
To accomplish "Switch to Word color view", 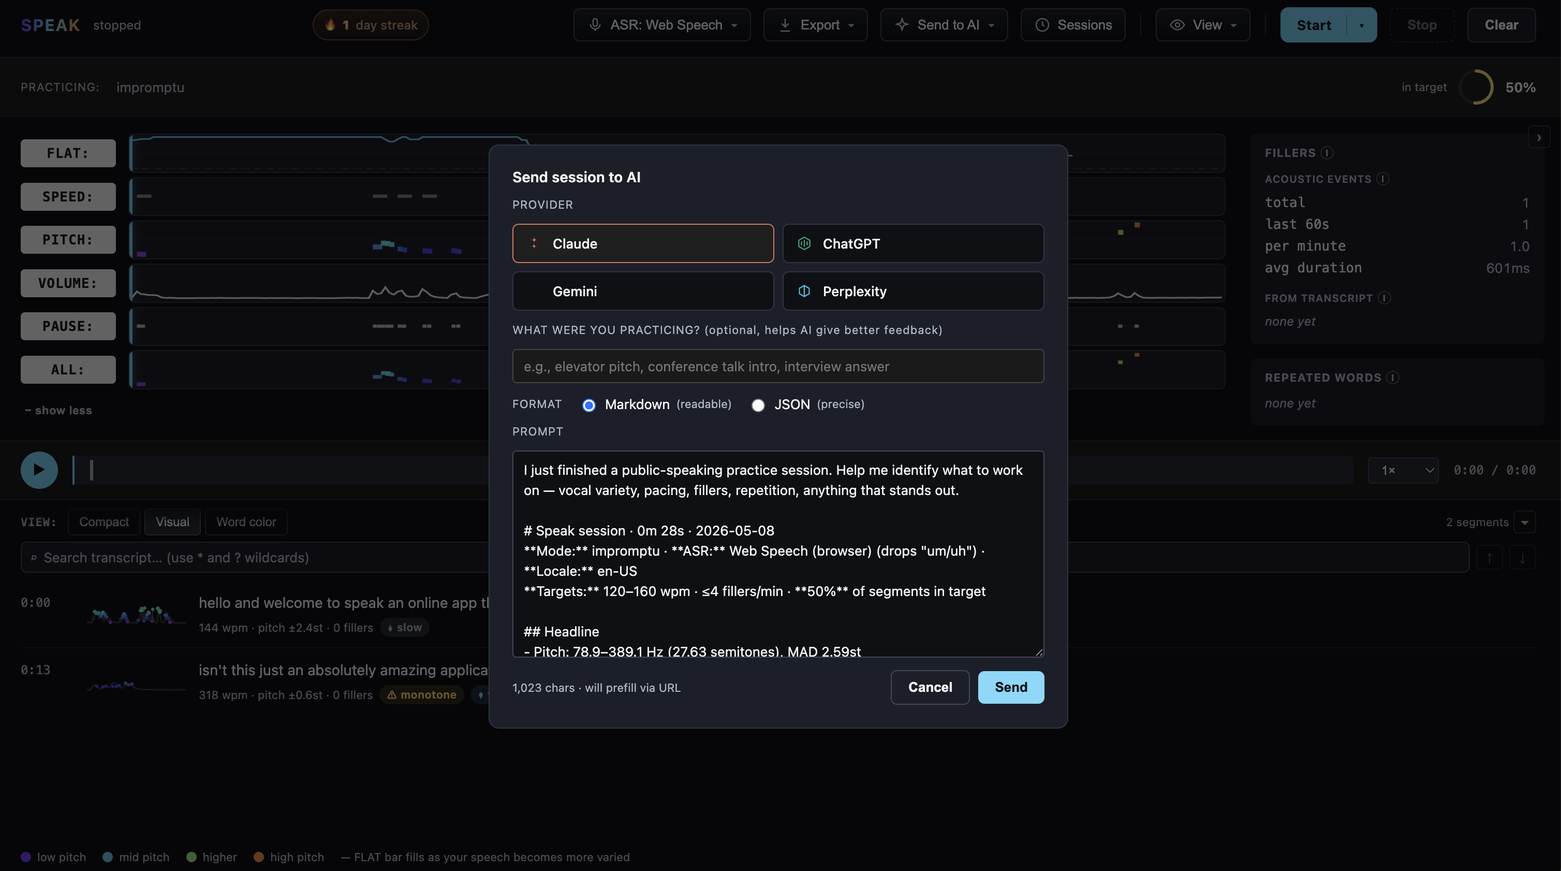I will tap(246, 522).
